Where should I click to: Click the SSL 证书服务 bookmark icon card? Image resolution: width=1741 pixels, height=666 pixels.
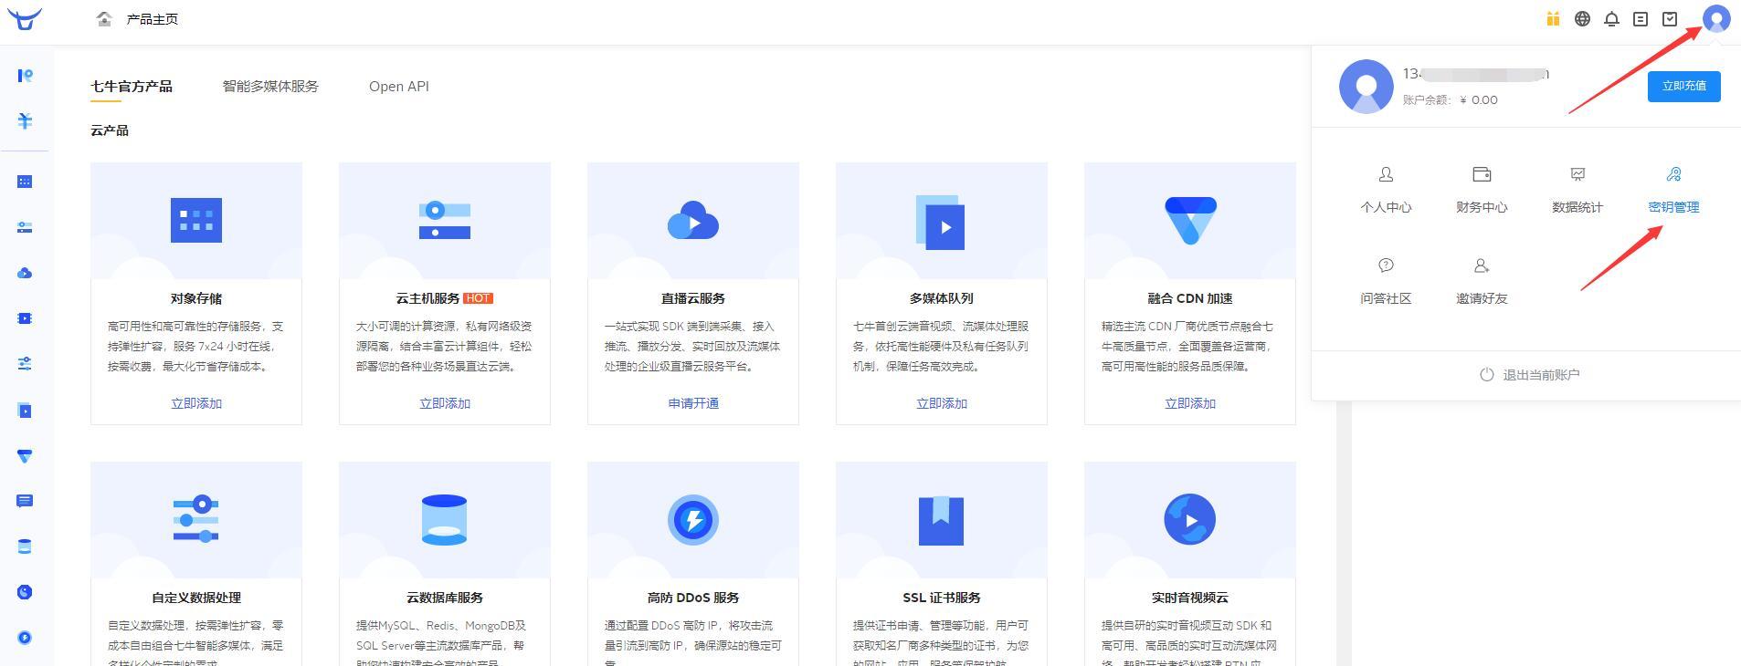click(942, 520)
